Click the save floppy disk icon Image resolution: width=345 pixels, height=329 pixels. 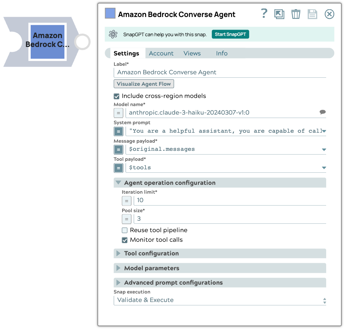(312, 14)
